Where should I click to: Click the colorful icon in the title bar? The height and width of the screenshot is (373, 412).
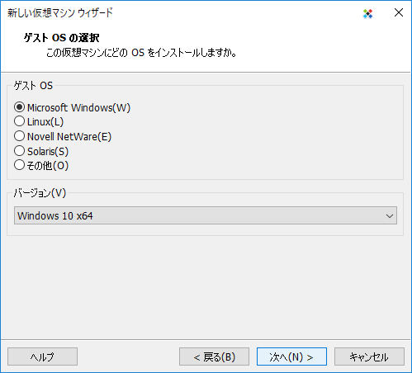(367, 13)
